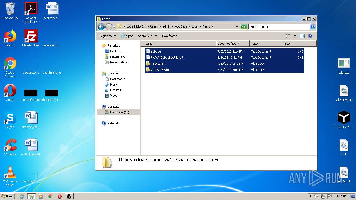The width and height of the screenshot is (356, 200).
Task: Open the Opera desktop shortcut
Action: (x=10, y=93)
